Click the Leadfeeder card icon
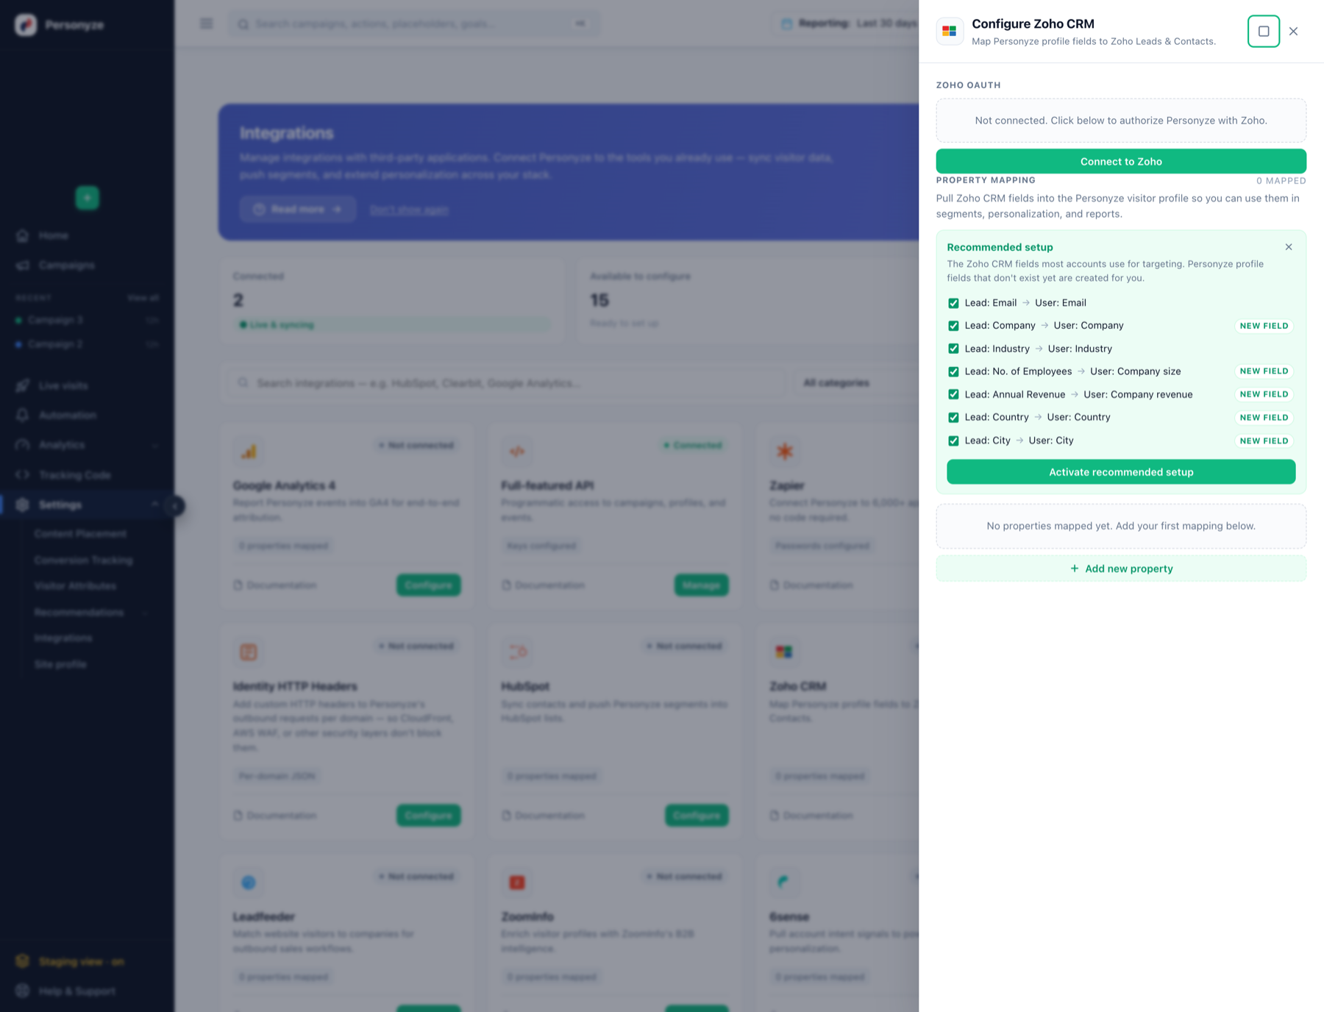Screen dimensions: 1324x1012 [249, 882]
